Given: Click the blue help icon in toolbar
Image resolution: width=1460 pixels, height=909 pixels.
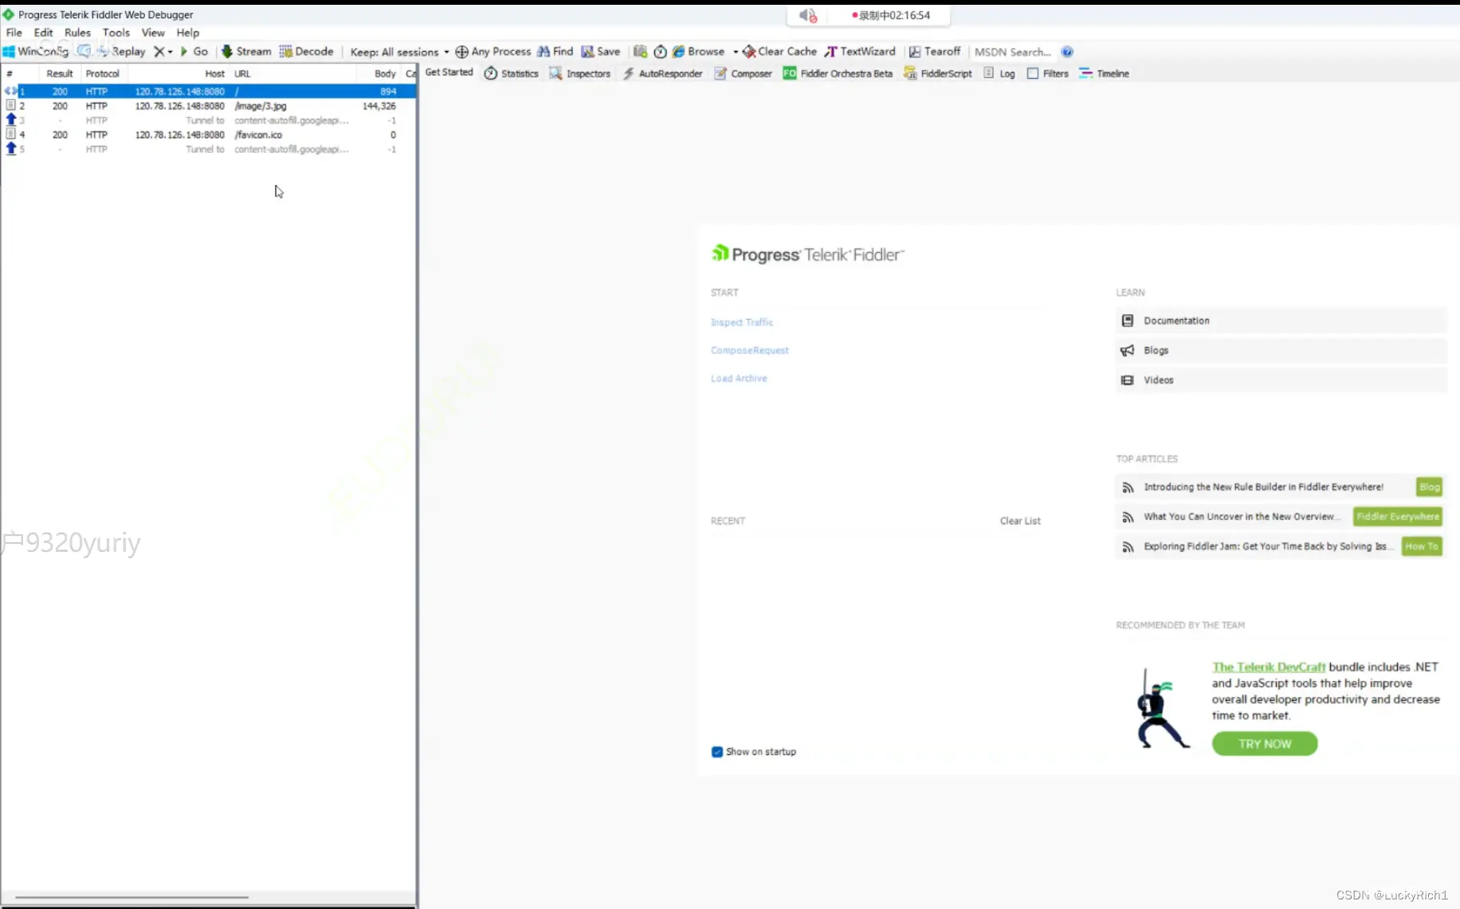Looking at the screenshot, I should coord(1067,52).
